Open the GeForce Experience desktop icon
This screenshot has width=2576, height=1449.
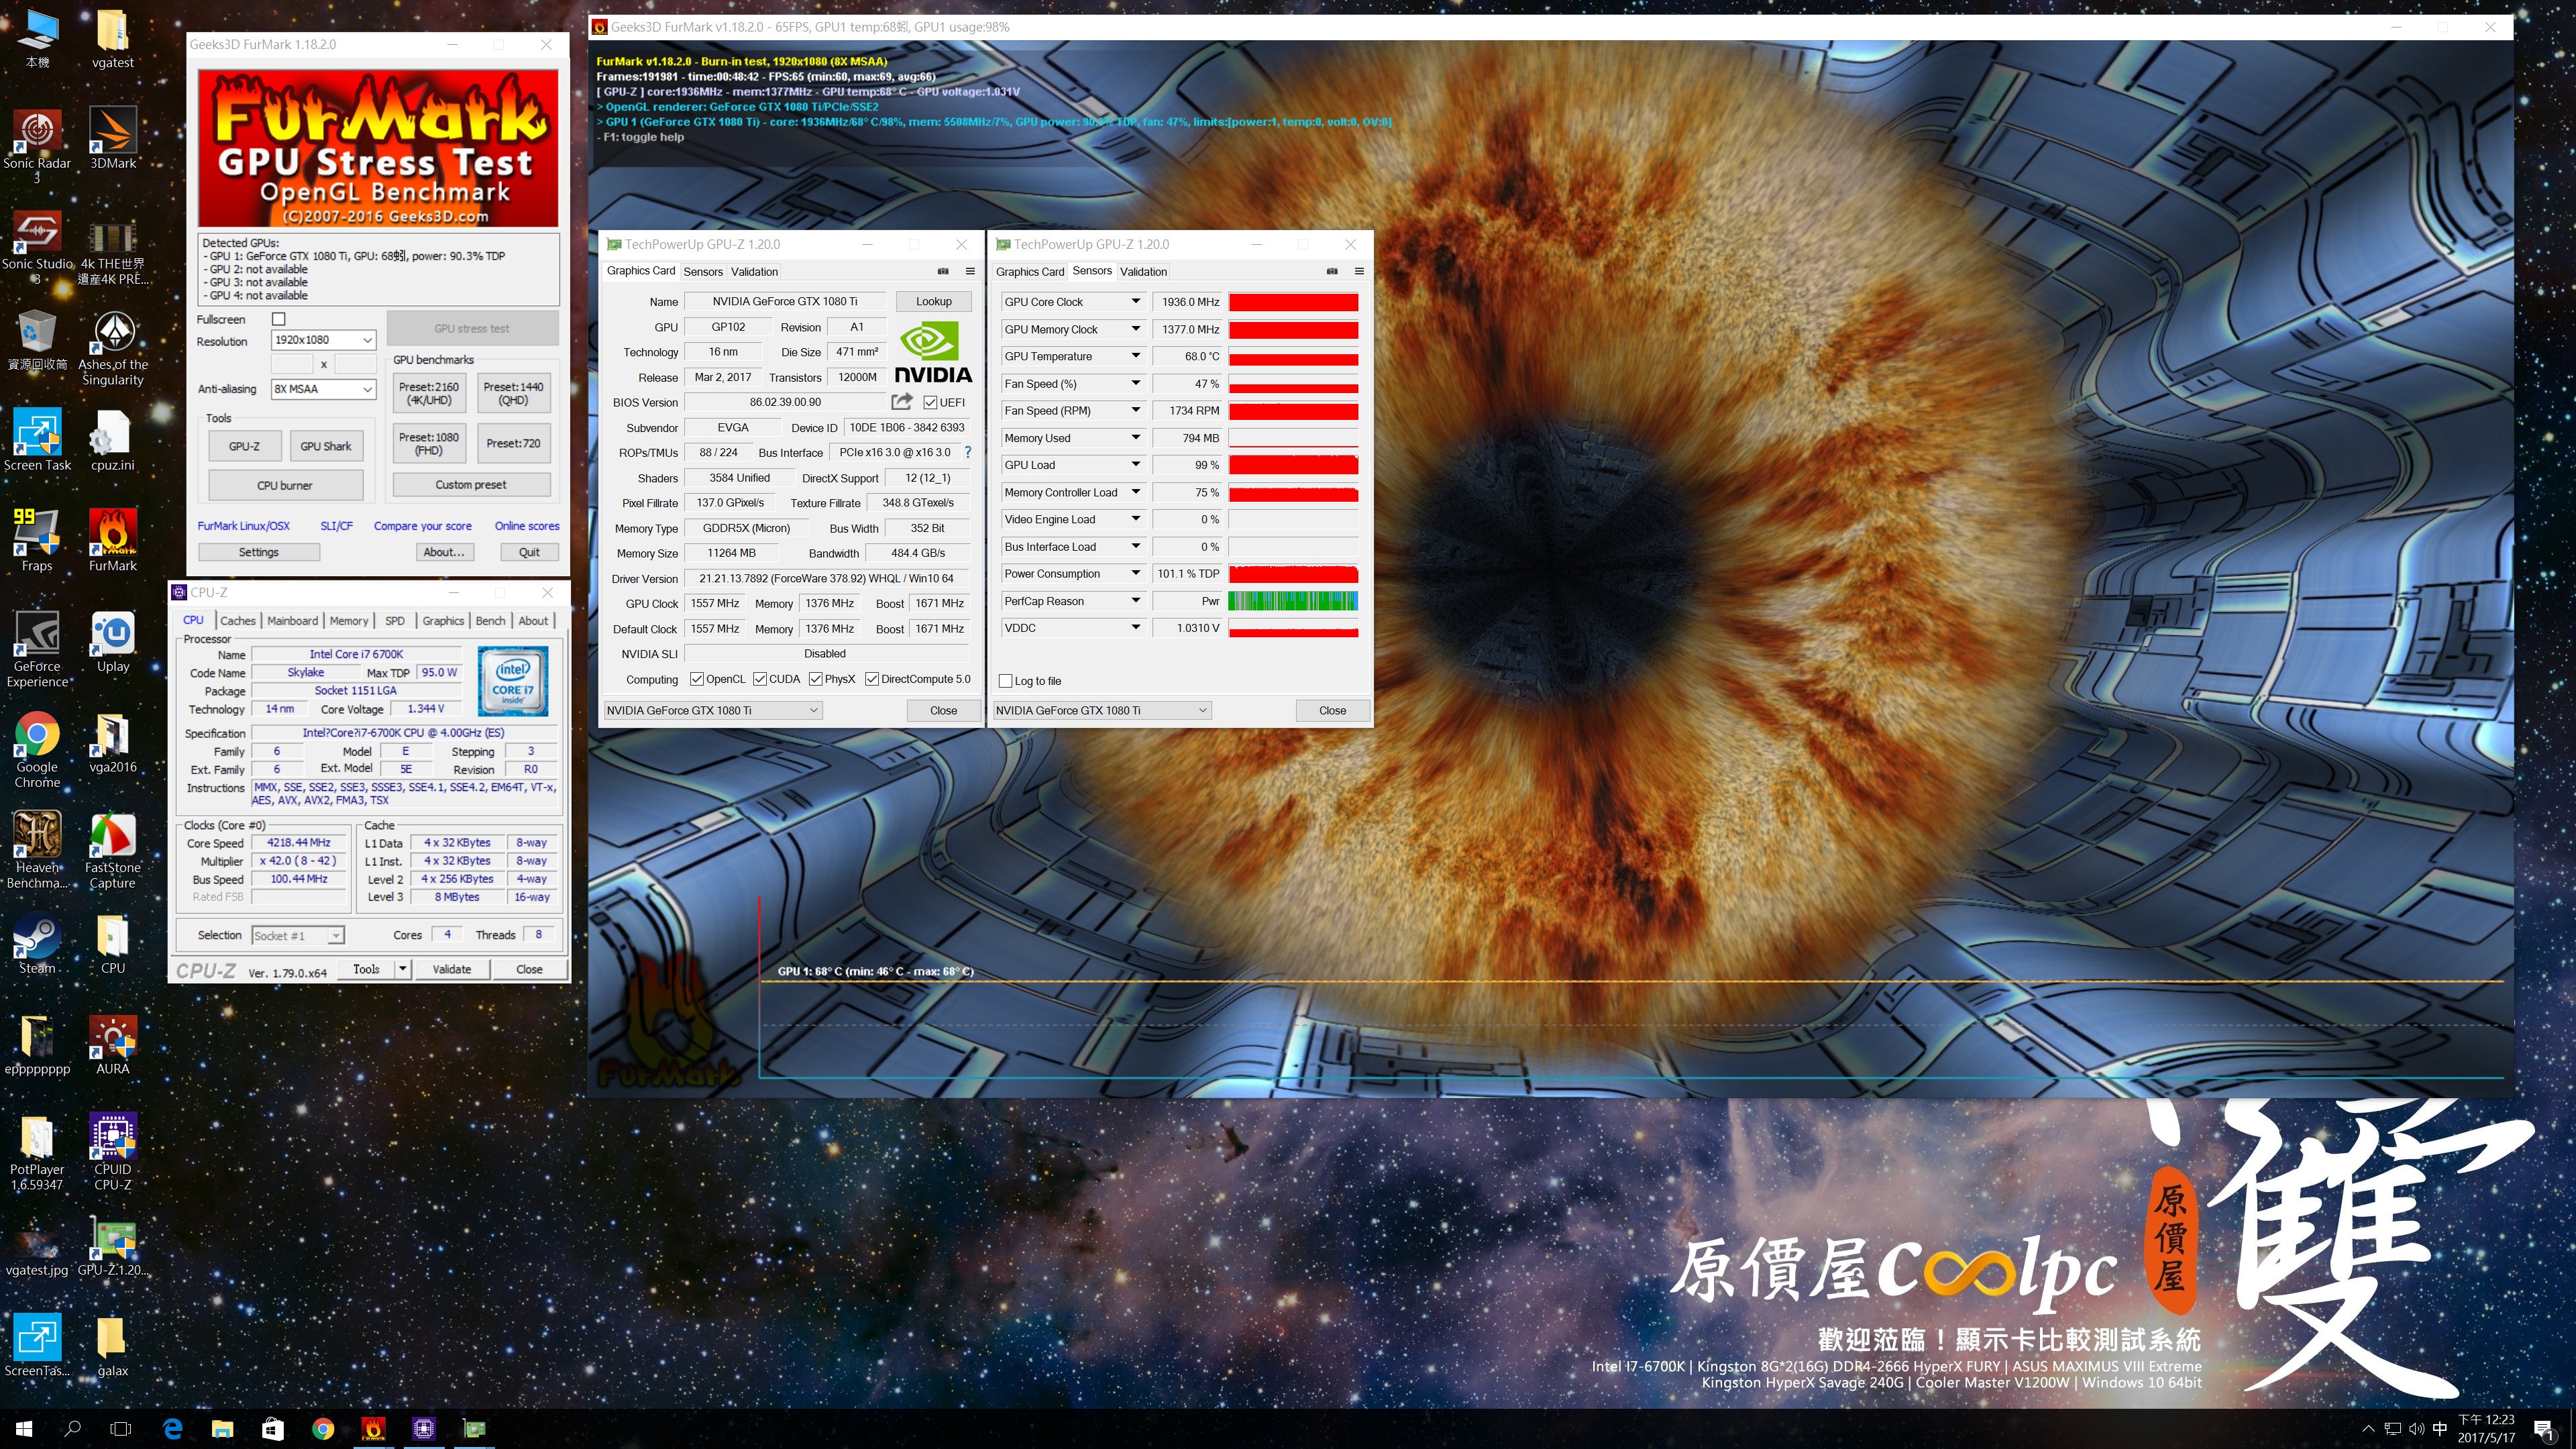(x=37, y=650)
